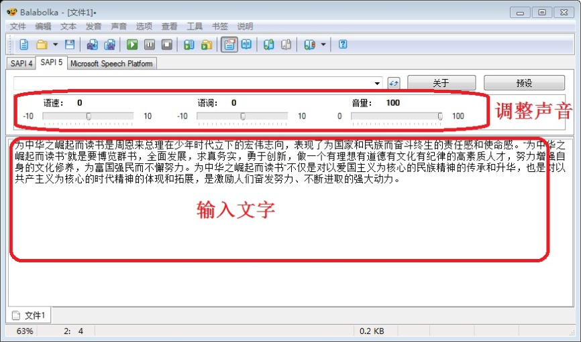Screen dimensions: 581x342
Task: Click the open-book dictionary icon
Action: click(x=246, y=45)
